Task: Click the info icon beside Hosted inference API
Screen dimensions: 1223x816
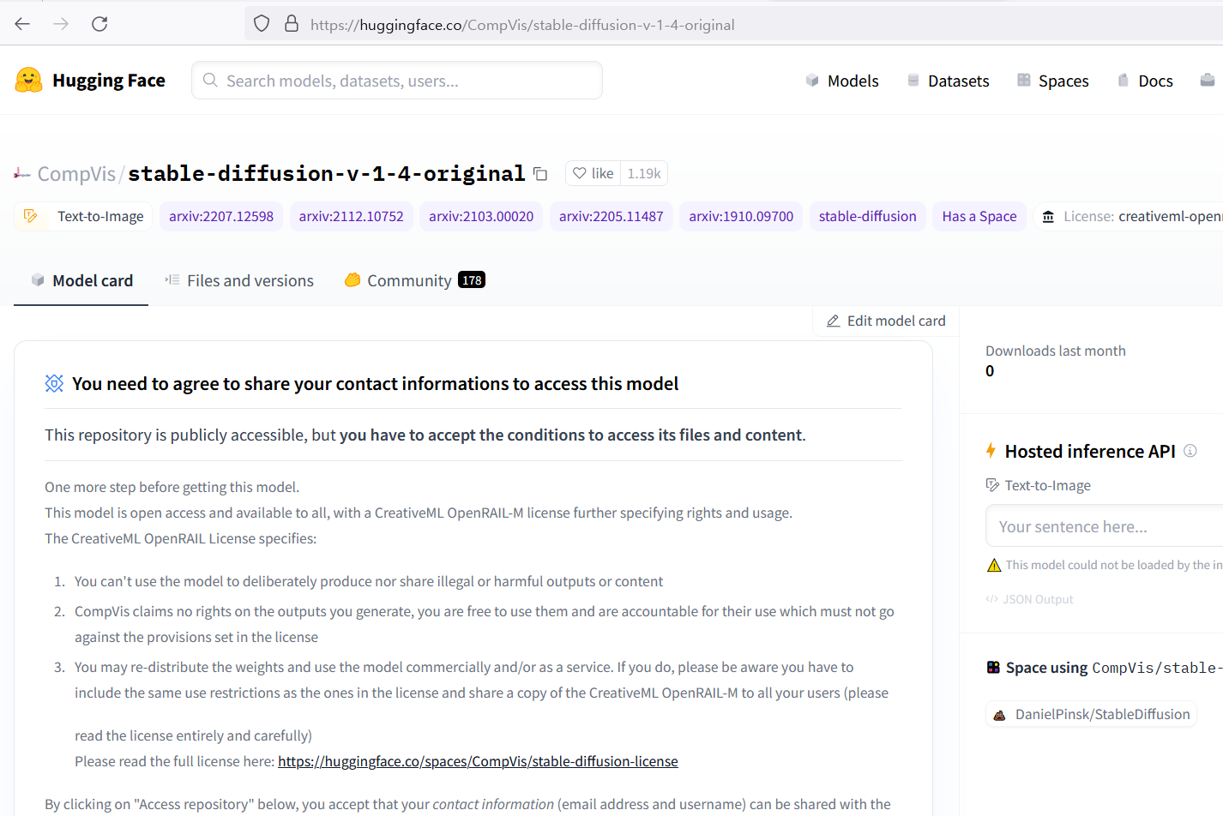Action: [x=1190, y=451]
